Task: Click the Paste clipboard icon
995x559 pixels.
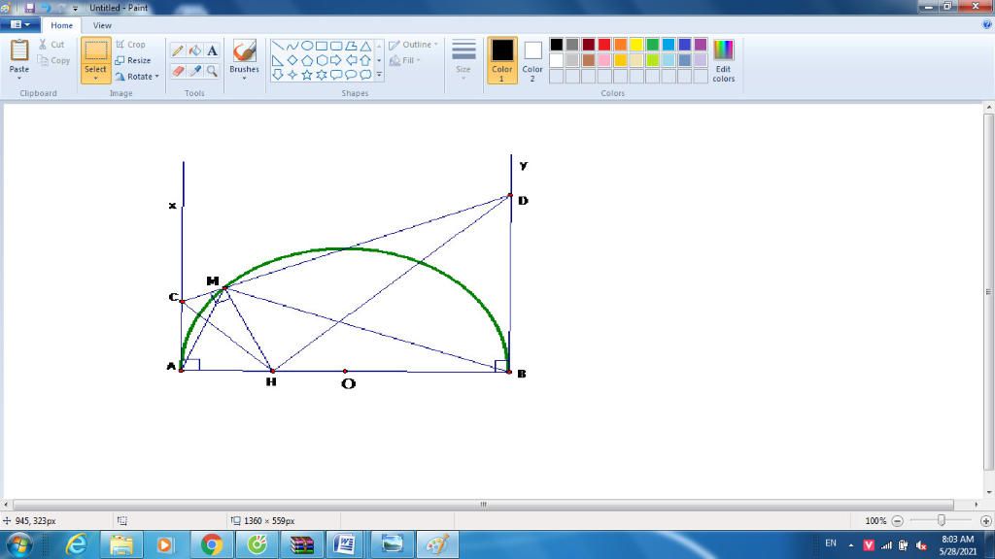Action: tap(19, 49)
